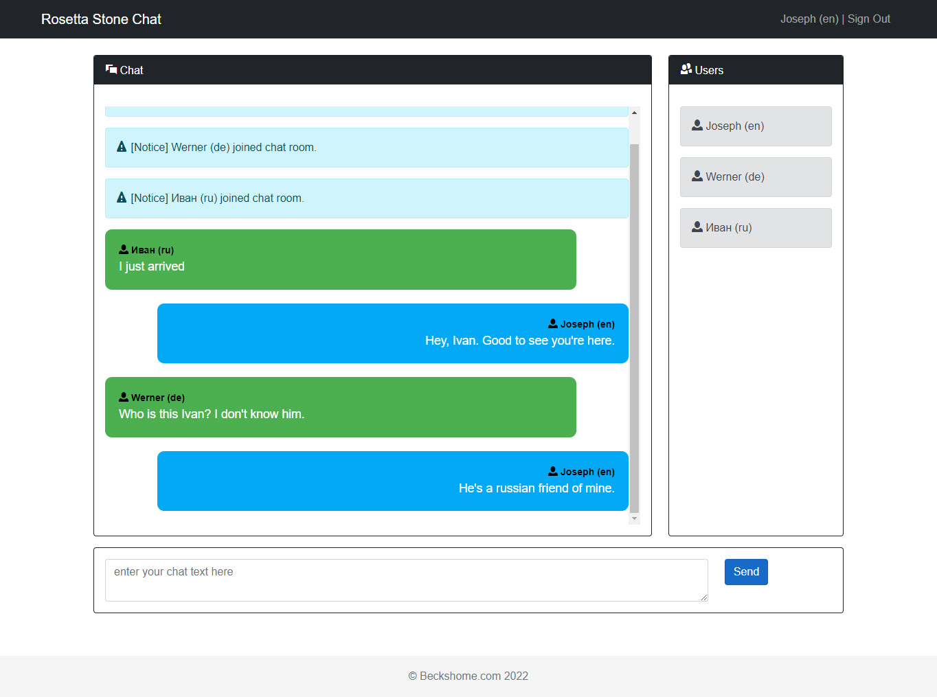
Task: Click the person icon beside Werner in Users list
Action: 697,176
